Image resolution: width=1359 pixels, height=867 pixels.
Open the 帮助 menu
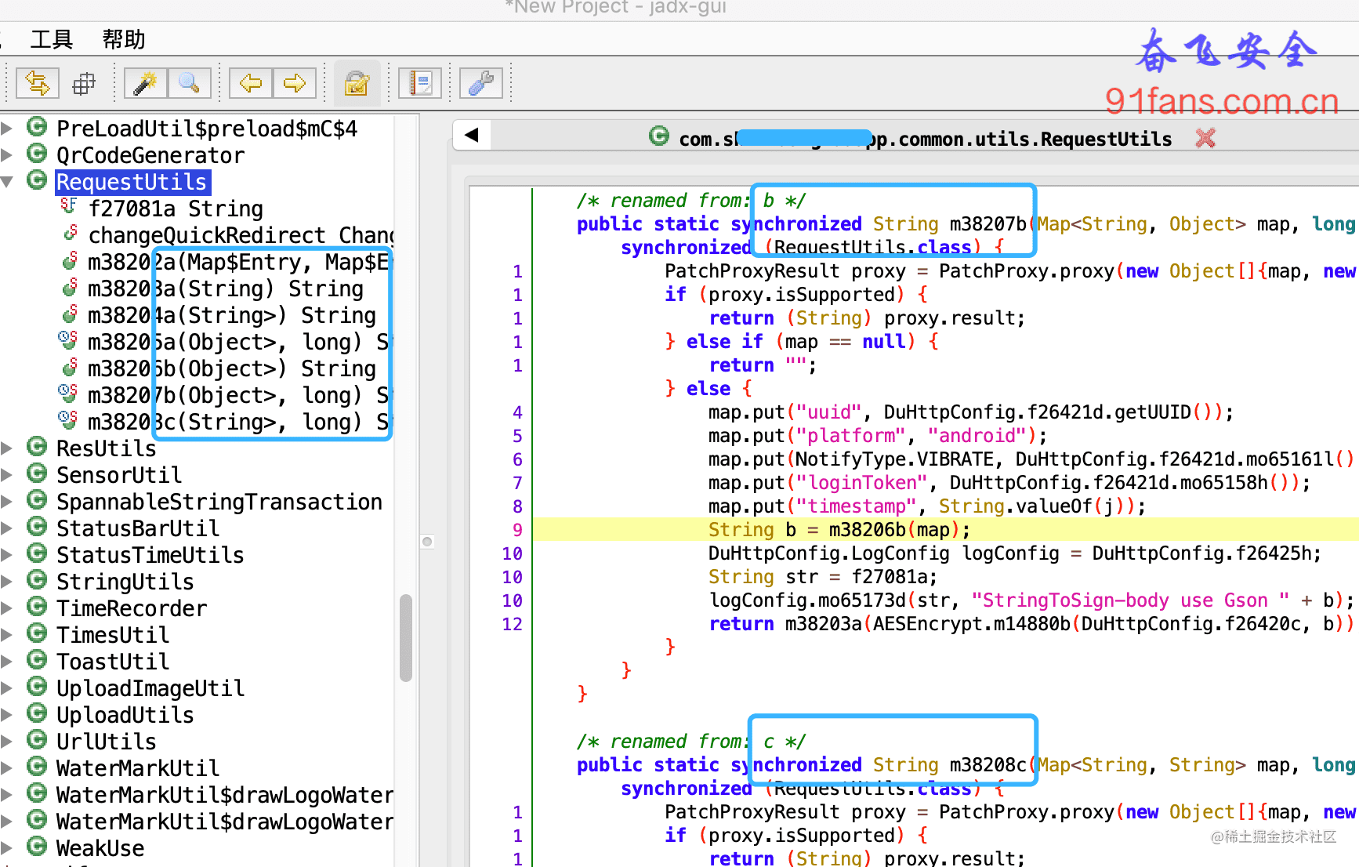[x=124, y=38]
